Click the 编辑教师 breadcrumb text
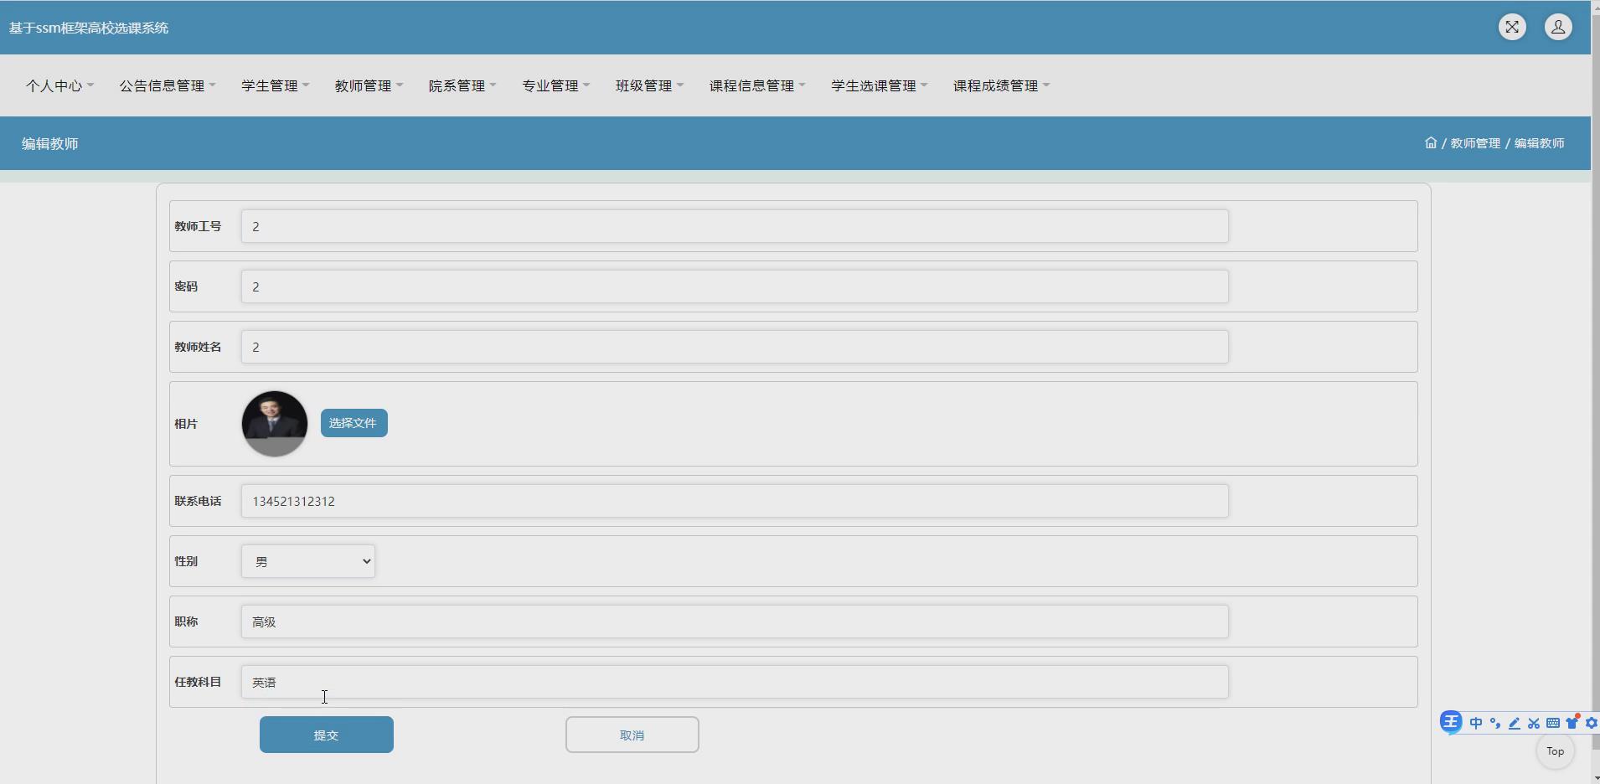The width and height of the screenshot is (1600, 784). click(1539, 143)
